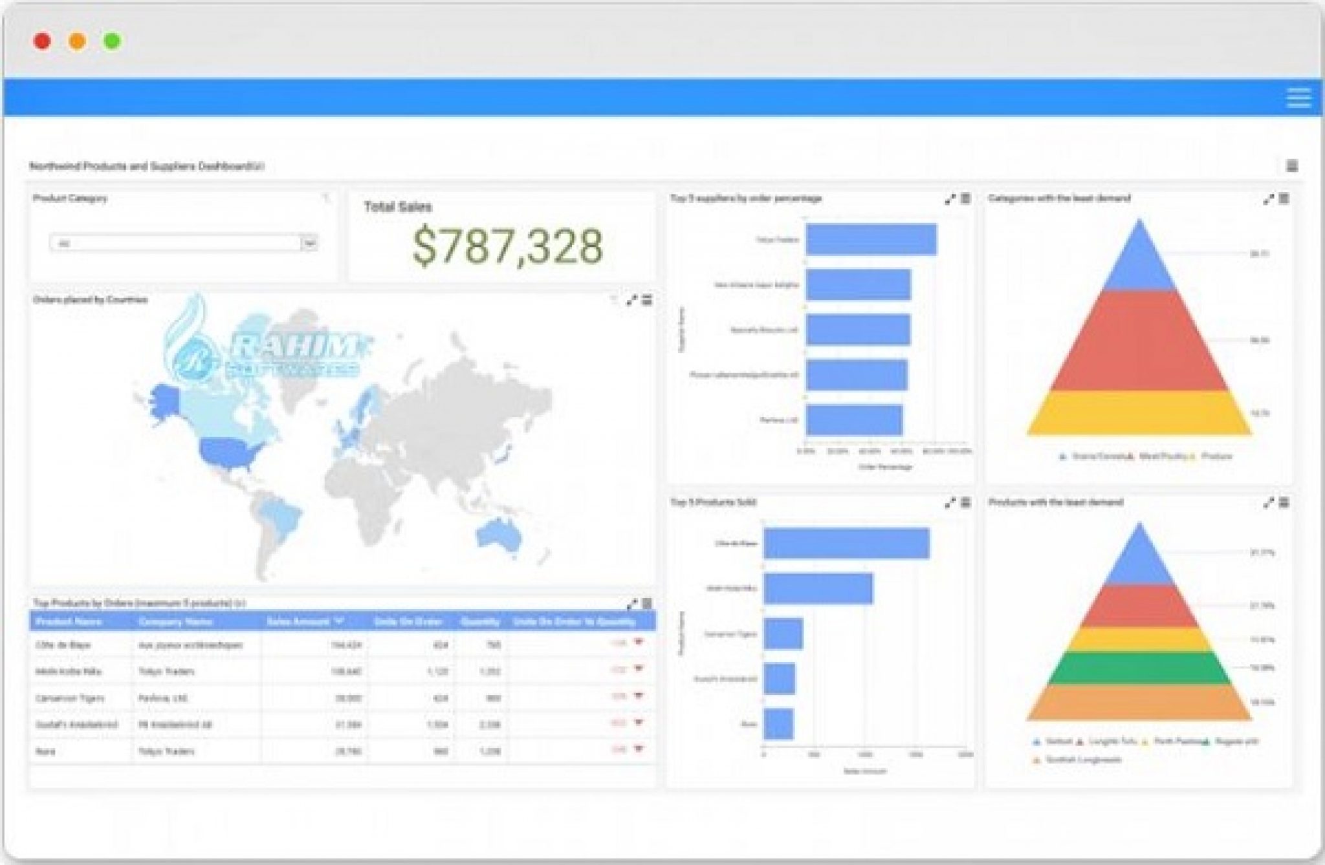Click the Product Name column header
Viewport: 1325px width, 865px height.
pyautogui.click(x=69, y=622)
